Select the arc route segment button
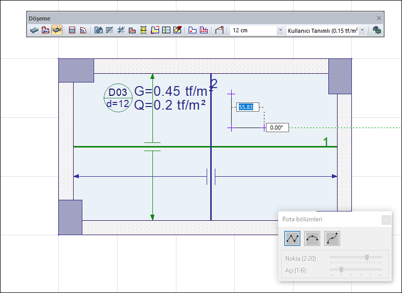402x293 pixels. click(x=312, y=238)
